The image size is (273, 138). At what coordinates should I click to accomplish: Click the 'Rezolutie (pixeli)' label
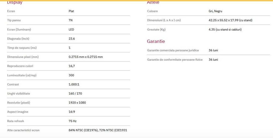click(19, 103)
